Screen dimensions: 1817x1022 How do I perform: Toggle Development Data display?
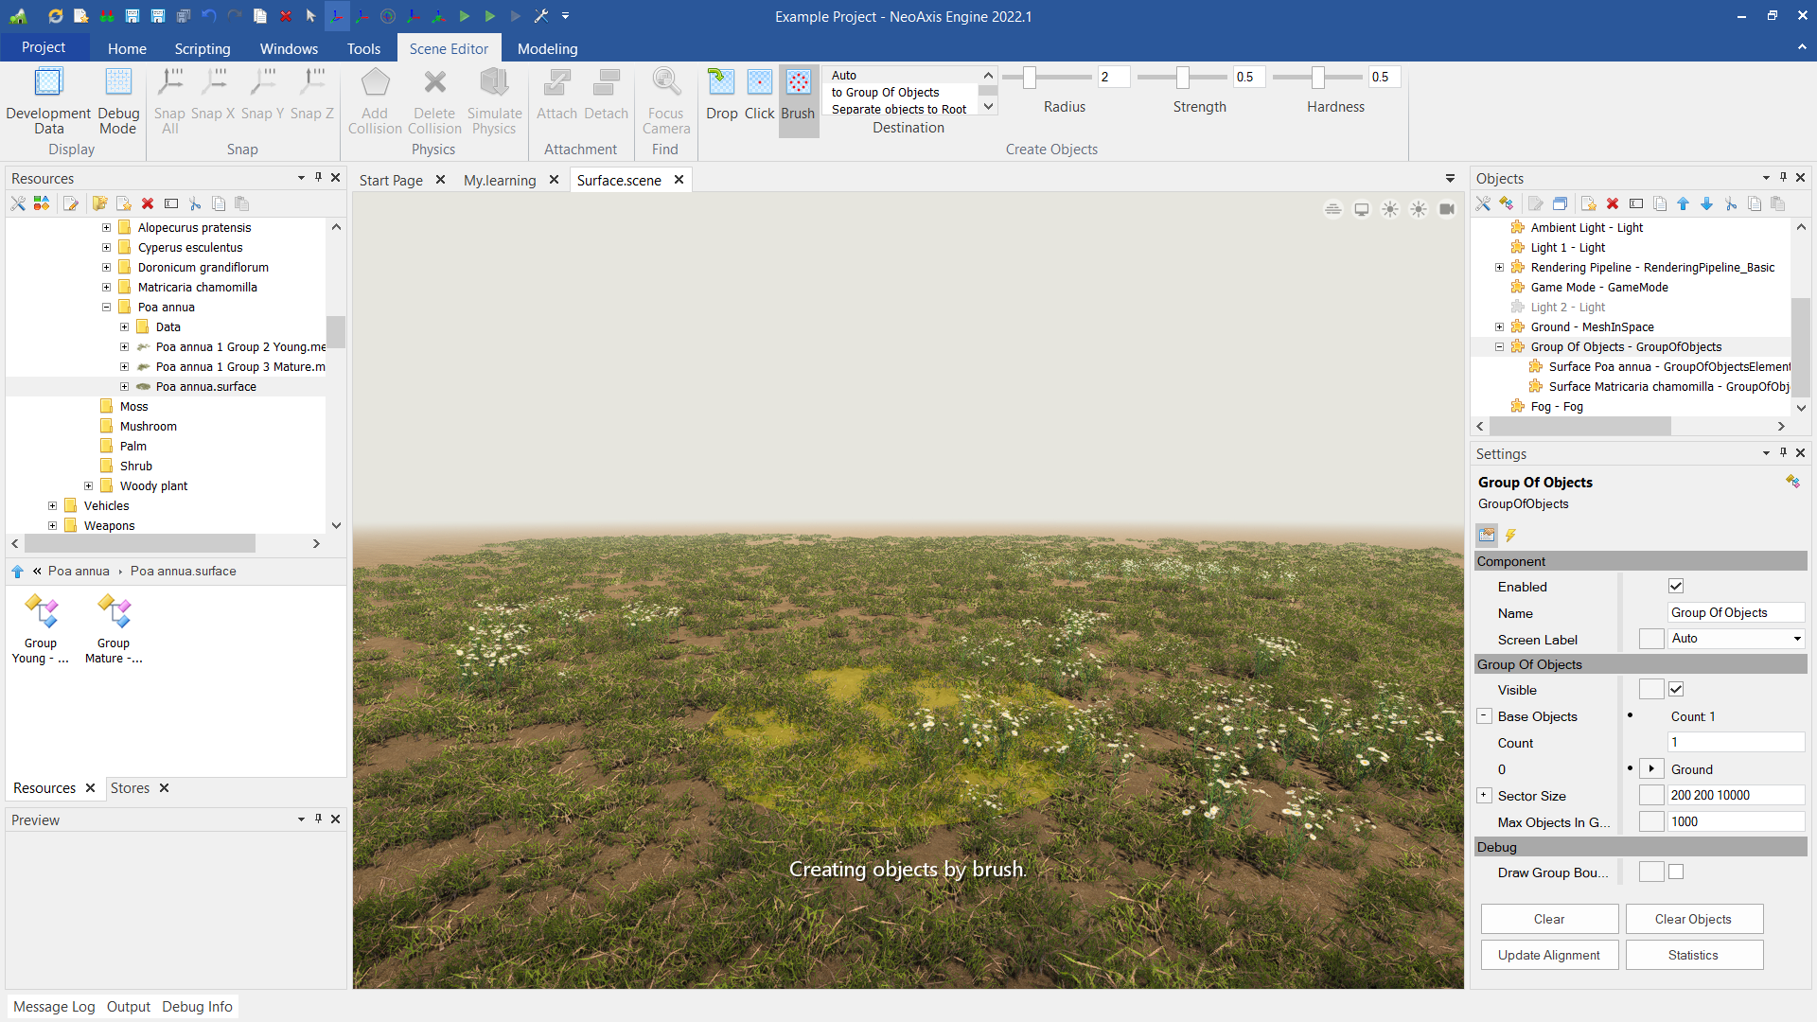(x=48, y=83)
